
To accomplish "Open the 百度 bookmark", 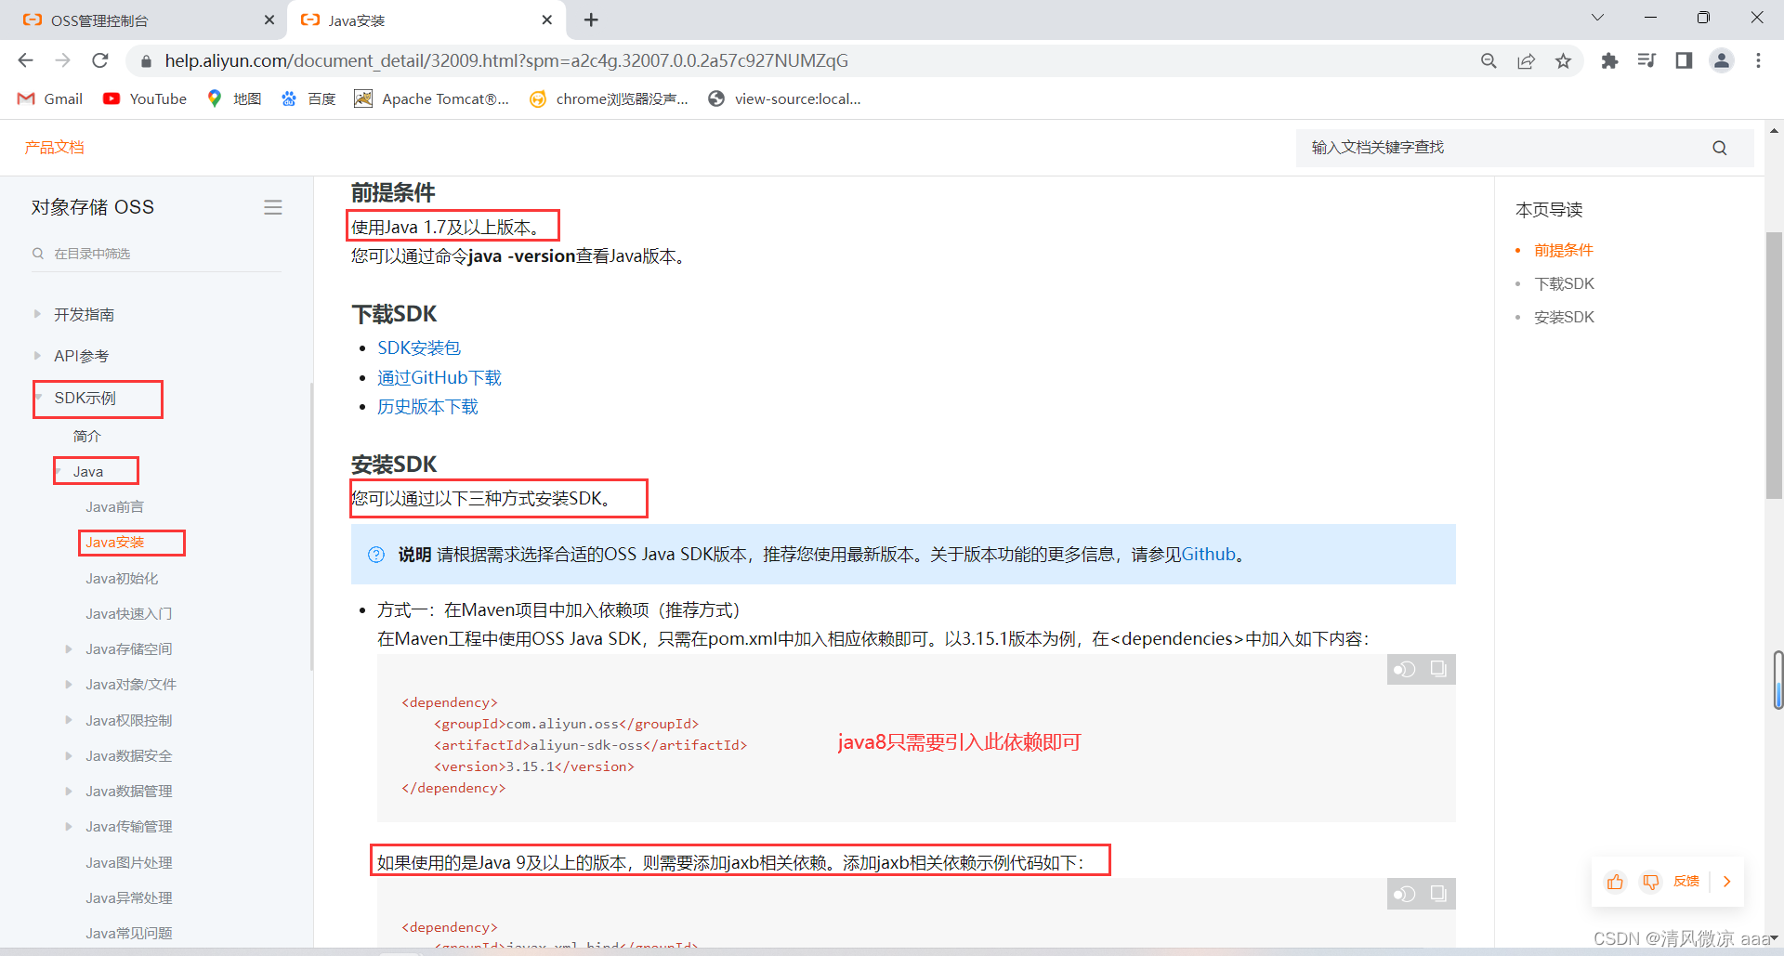I will pyautogui.click(x=308, y=98).
